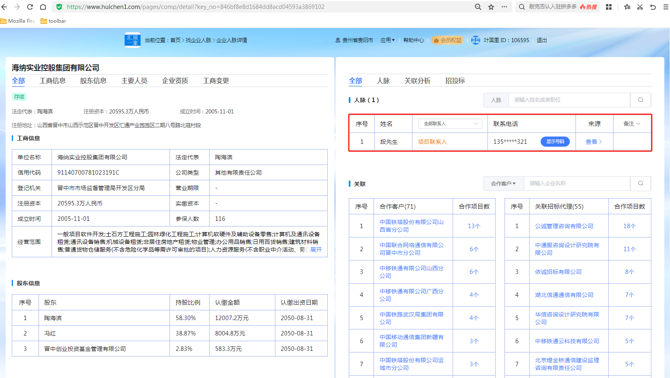Open the 人脉 search category selector

tap(496, 100)
